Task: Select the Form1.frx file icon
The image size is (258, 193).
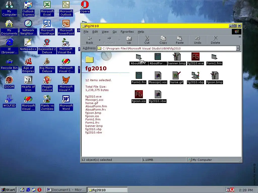Action: (x=139, y=75)
